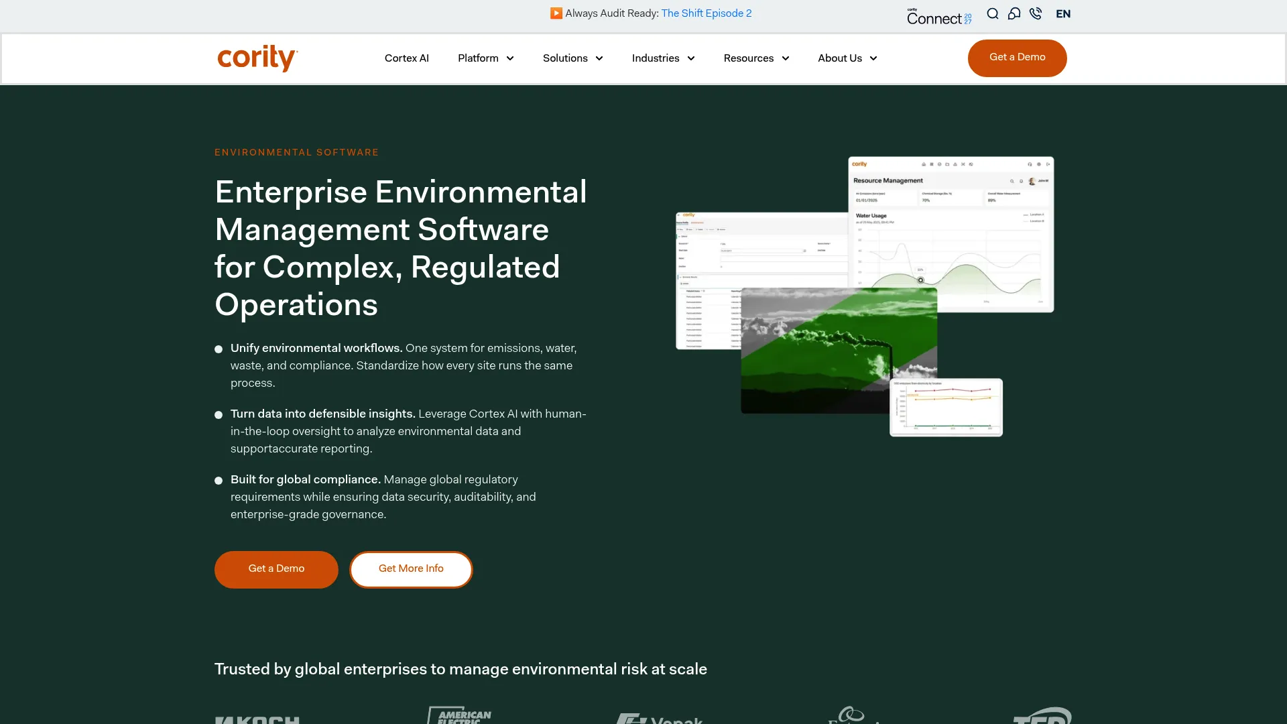Click 'Unify environmental workflows.' bullet text
The image size is (1287, 724).
pos(316,348)
